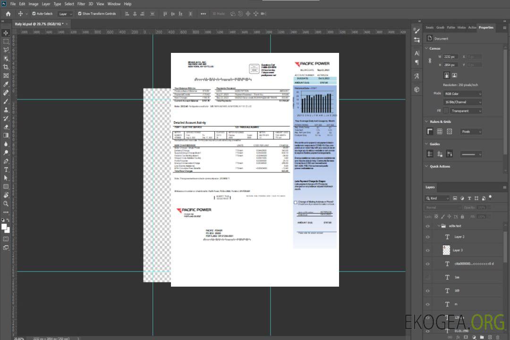This screenshot has width=510, height=340.
Task: Pick the Zoom tool
Action: click(6, 204)
